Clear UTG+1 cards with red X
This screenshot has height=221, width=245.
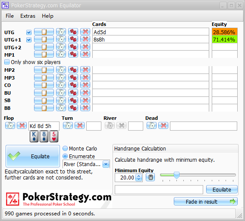click(x=85, y=39)
